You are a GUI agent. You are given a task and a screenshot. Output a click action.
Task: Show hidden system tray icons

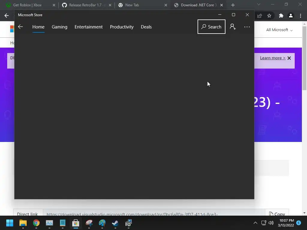coord(255,223)
